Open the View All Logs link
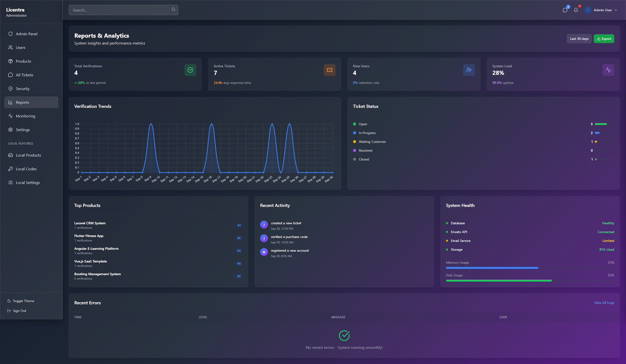The image size is (626, 364). point(604,303)
